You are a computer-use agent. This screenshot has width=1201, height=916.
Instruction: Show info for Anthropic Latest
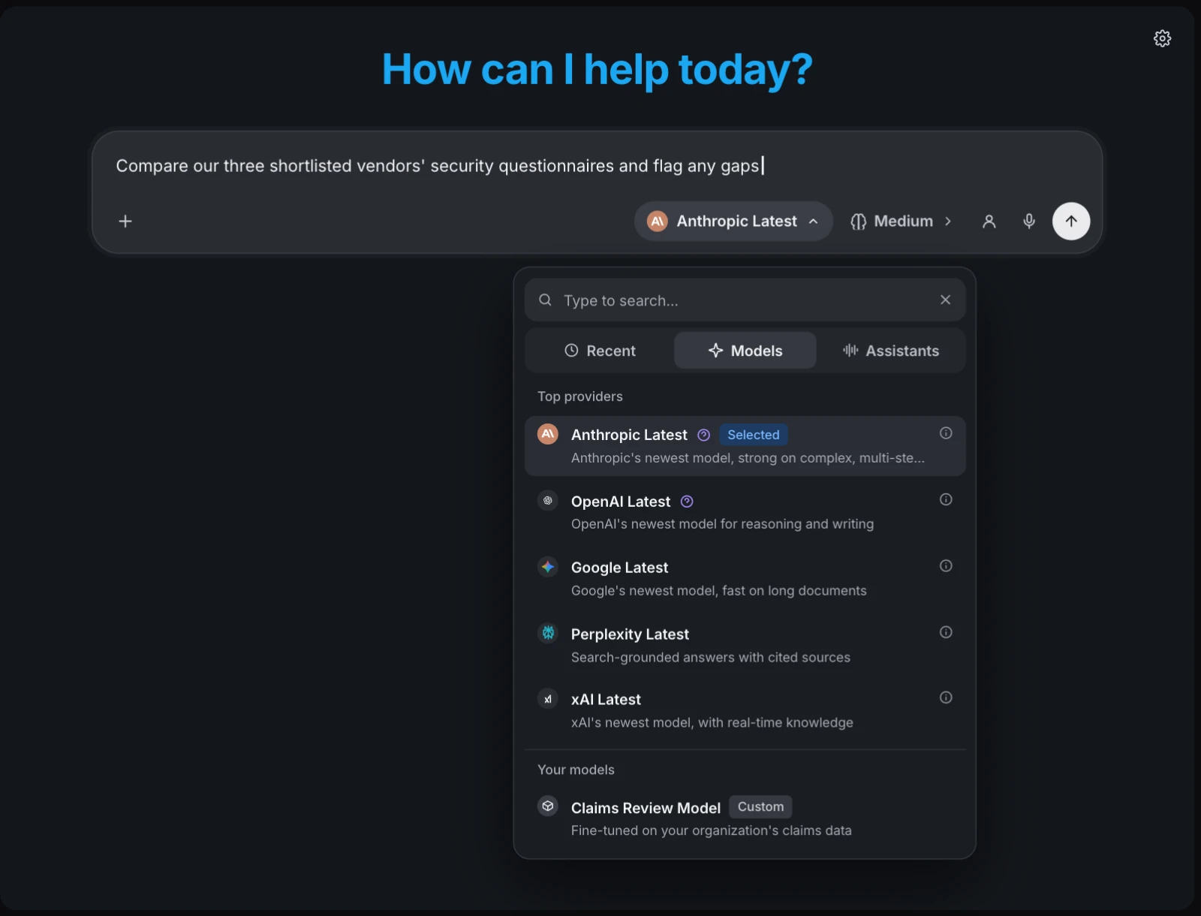click(x=946, y=433)
